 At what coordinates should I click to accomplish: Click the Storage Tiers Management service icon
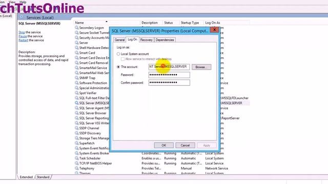(77, 138)
